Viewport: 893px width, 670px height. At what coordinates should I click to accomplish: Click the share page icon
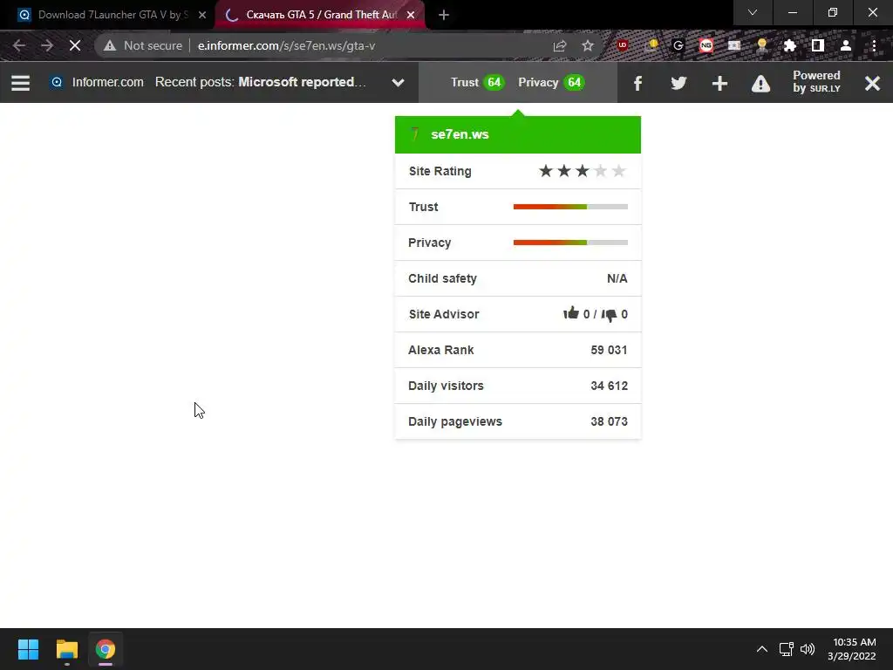coord(559,46)
